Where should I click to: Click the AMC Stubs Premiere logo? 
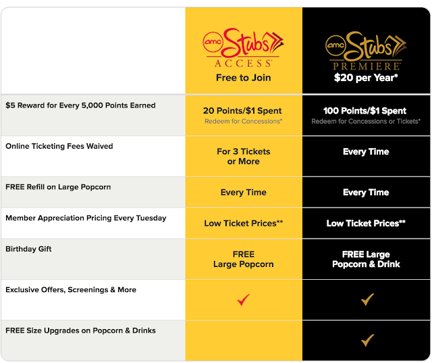pos(366,51)
